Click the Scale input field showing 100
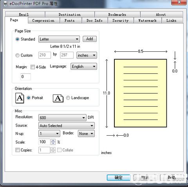 pos(44,142)
